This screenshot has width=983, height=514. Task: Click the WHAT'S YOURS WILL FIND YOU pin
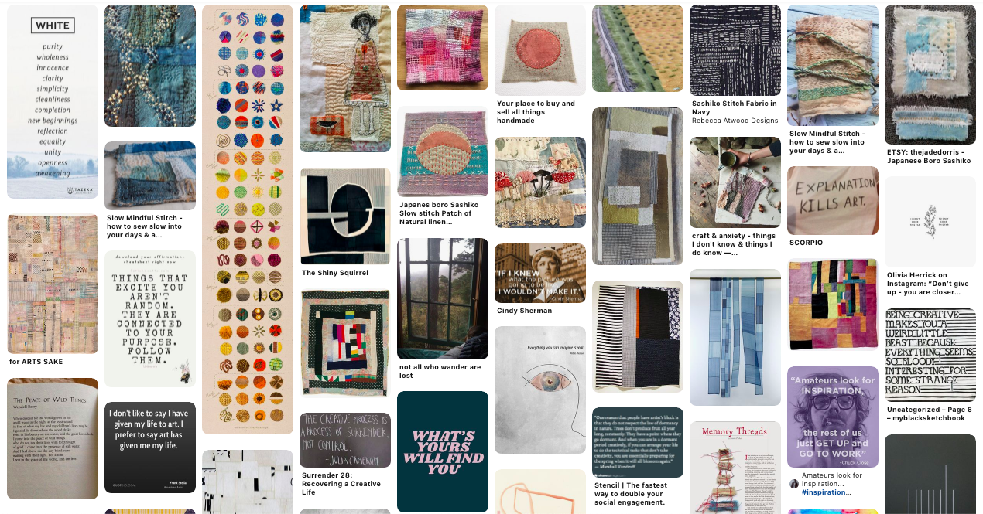click(x=443, y=451)
